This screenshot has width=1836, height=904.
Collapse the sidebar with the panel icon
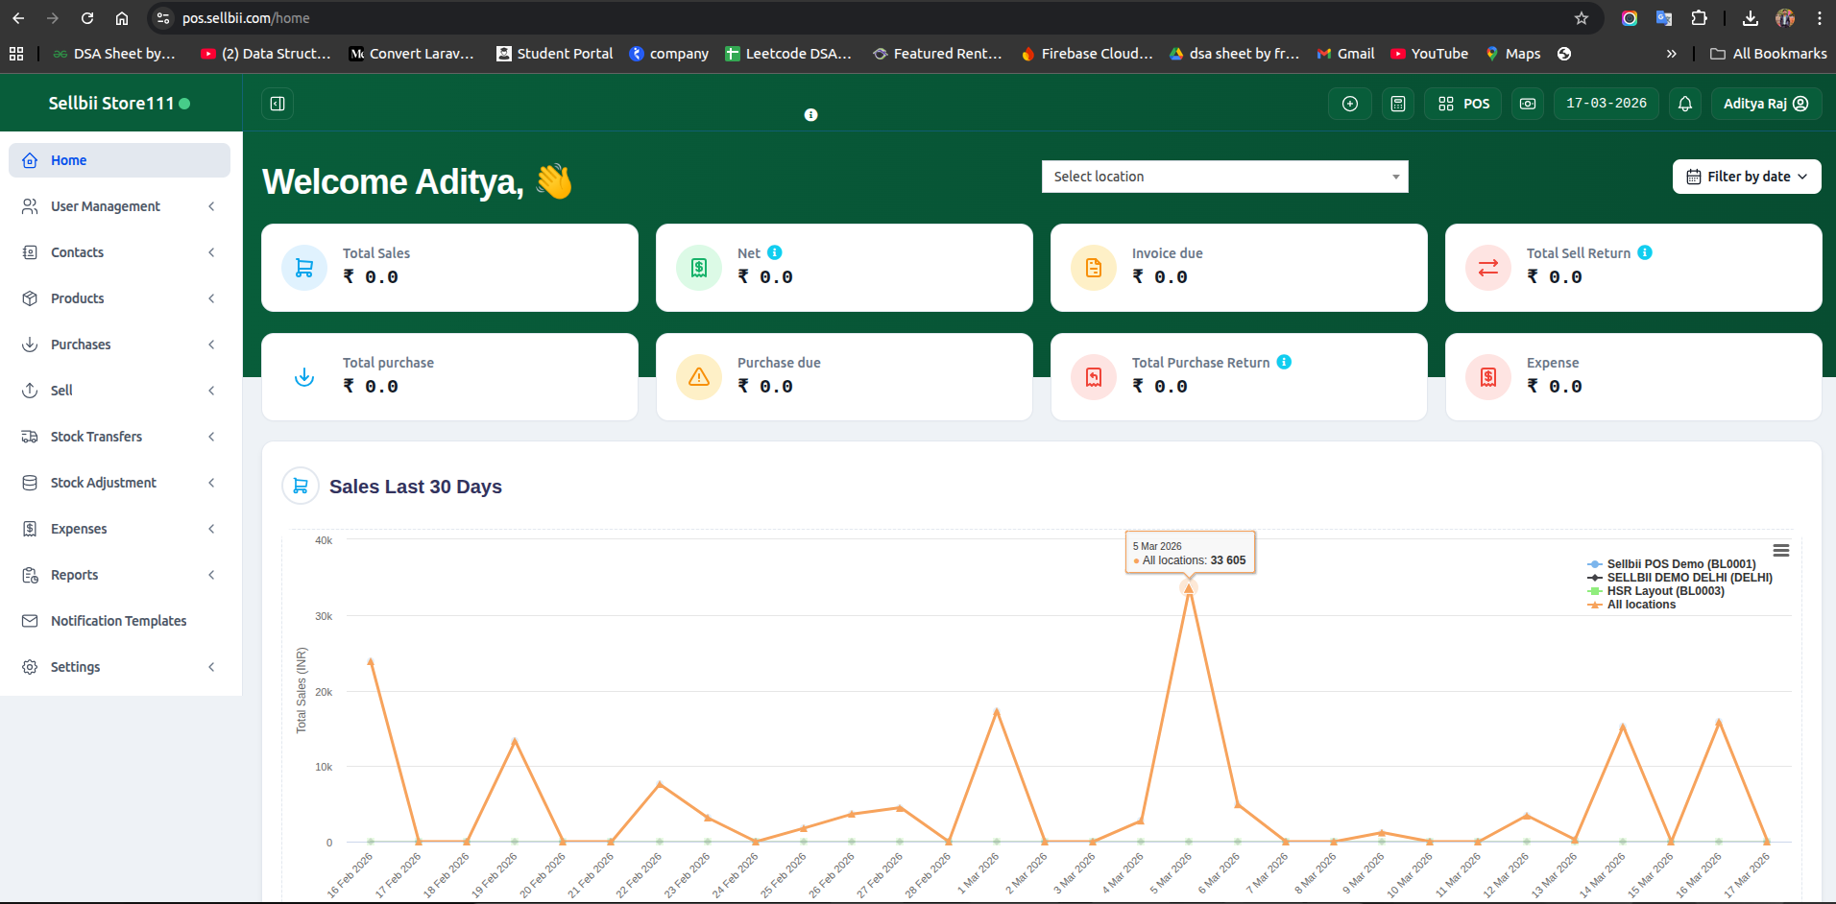point(278,104)
